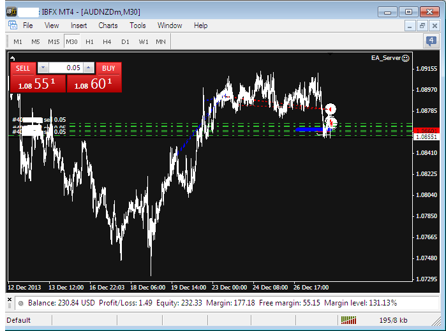
Task: Switch to H1 timeframe
Action: tap(89, 41)
